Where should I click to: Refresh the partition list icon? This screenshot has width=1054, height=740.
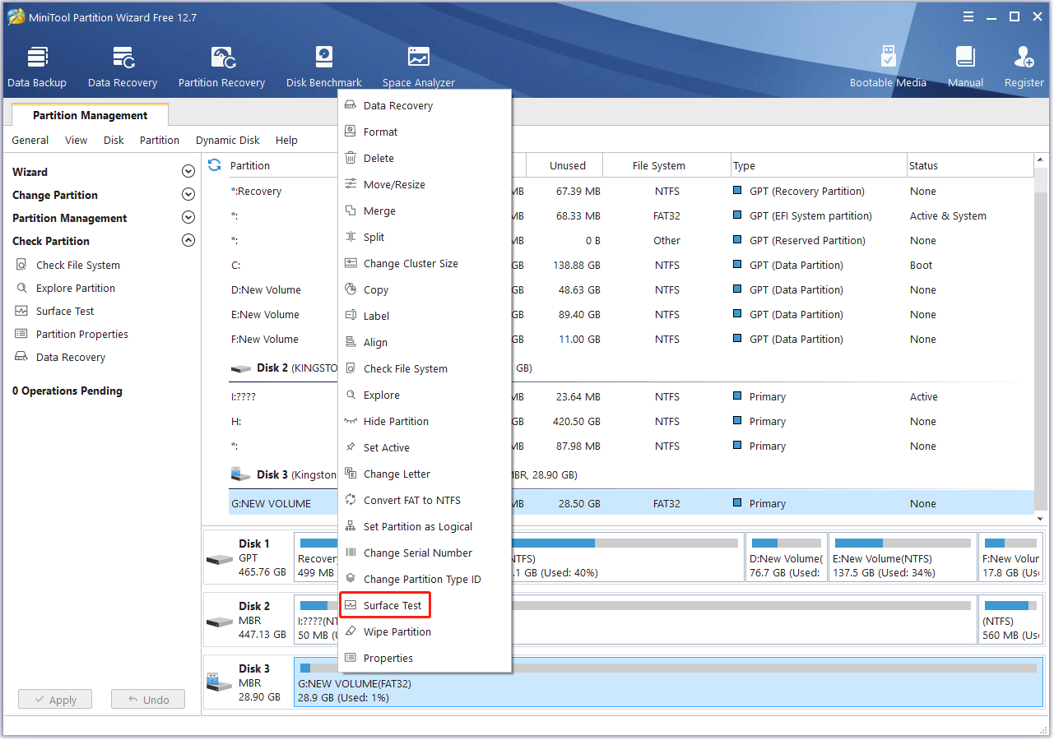[x=215, y=165]
